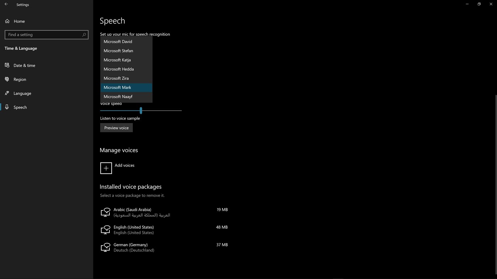Screen dimensions: 497x279
Task: Choose Microsoft Stefan voice
Action: (x=126, y=51)
